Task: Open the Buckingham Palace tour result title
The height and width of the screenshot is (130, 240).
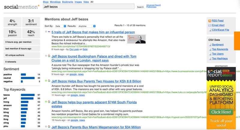Action: 94,58
